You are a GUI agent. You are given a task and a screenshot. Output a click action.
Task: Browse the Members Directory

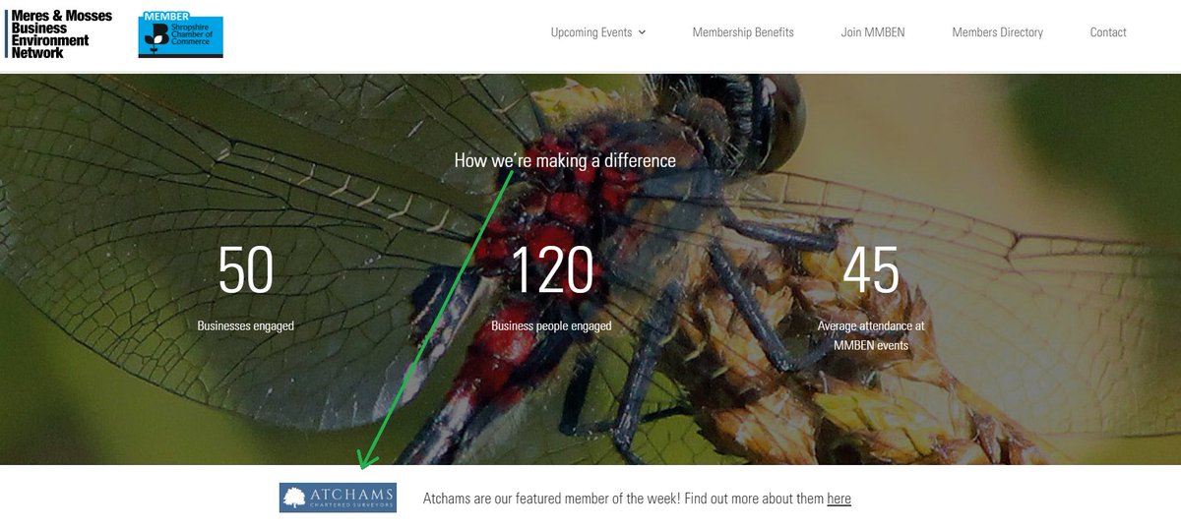997,32
